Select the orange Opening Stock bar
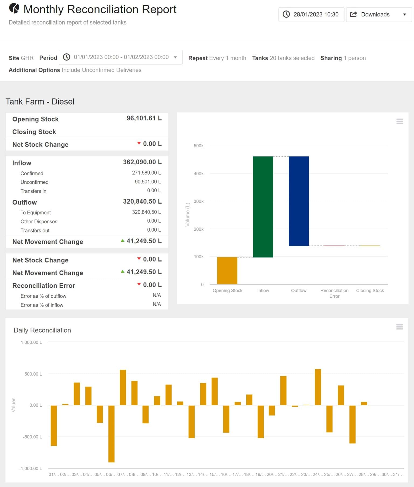This screenshot has height=487, width=414. pos(227,270)
